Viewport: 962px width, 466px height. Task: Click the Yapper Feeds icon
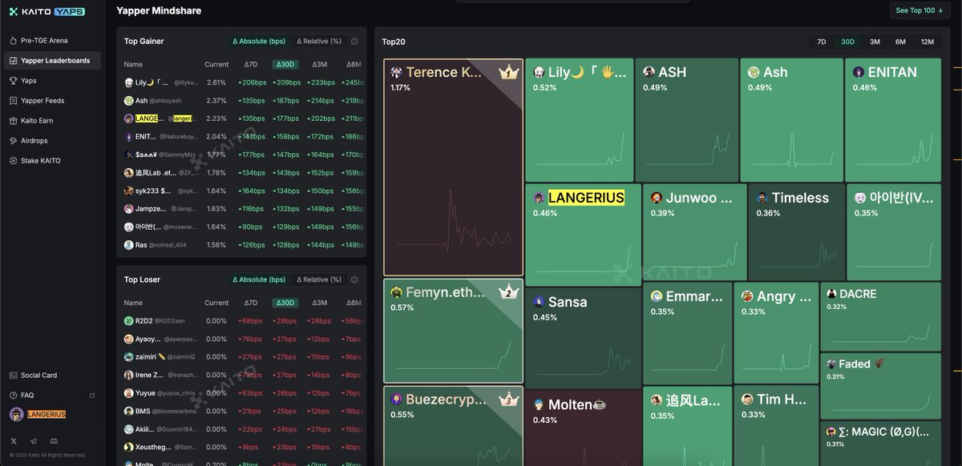click(13, 101)
